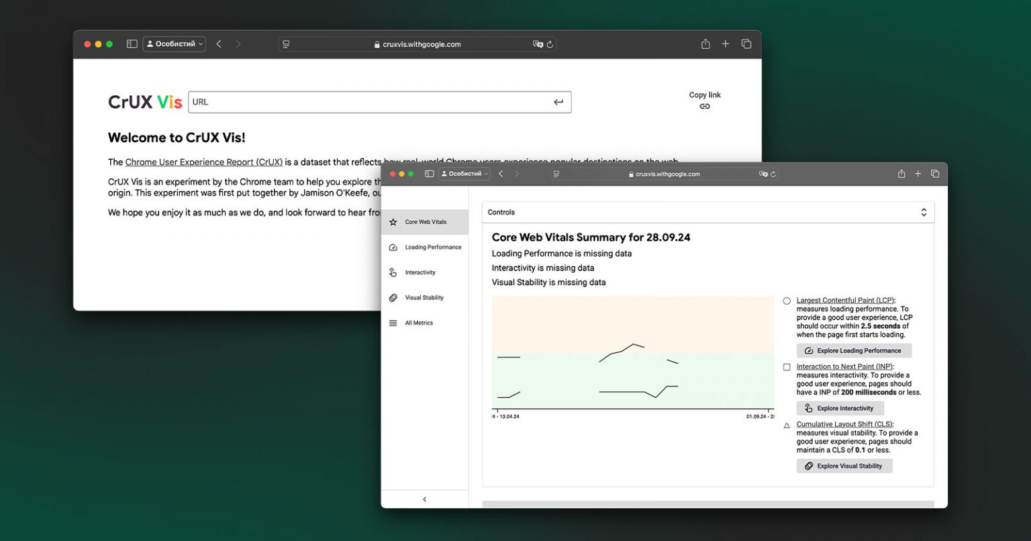Click the translate icon in back window address bar
Screen dimensions: 1031x541
point(538,44)
